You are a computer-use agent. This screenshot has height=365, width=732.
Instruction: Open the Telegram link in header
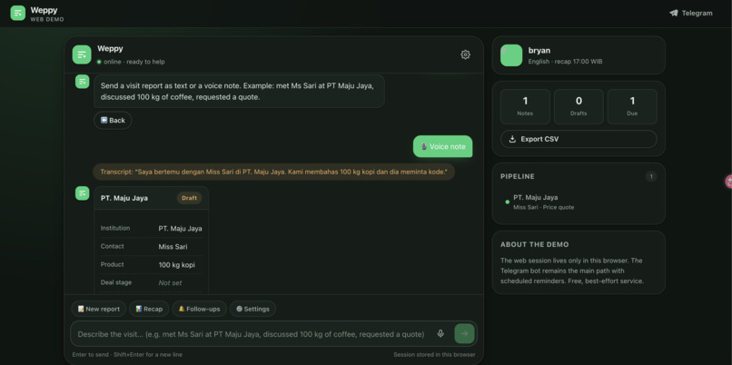691,13
